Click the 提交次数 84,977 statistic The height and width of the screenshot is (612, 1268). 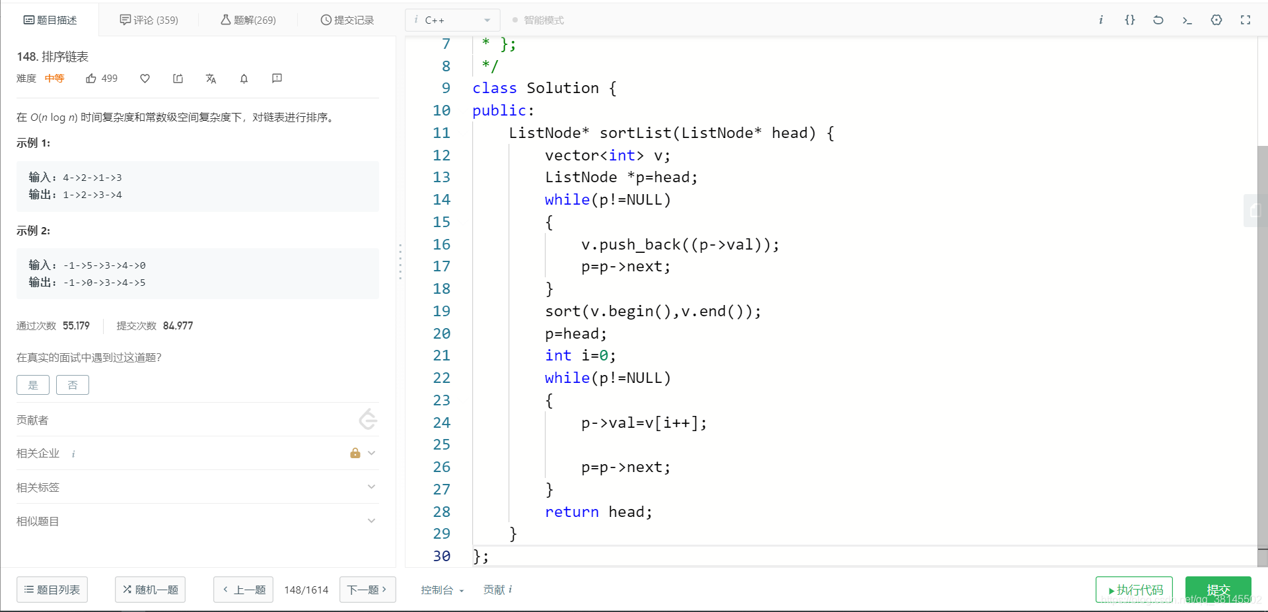pyautogui.click(x=155, y=325)
